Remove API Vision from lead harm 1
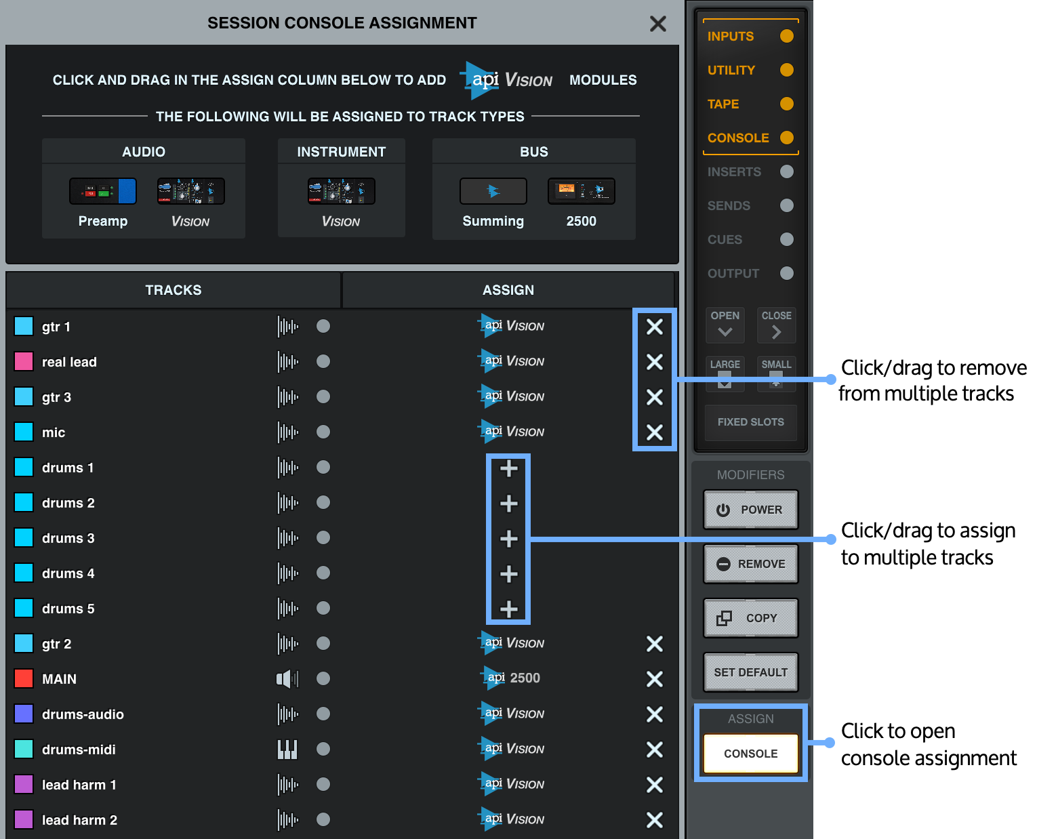The height and width of the screenshot is (839, 1037). click(x=654, y=785)
